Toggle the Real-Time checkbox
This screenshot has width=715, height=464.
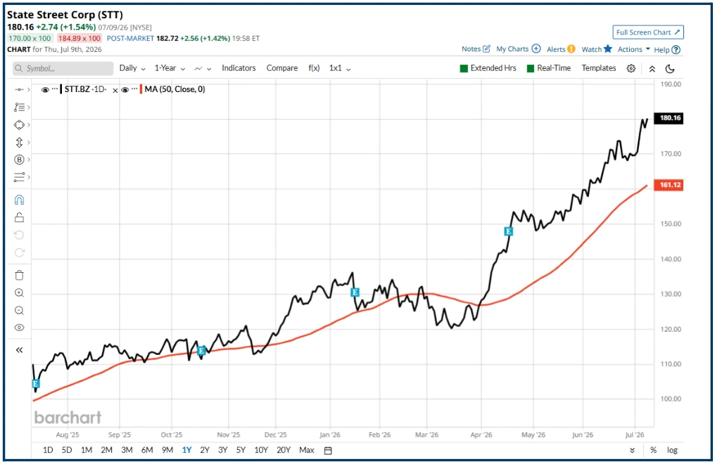[531, 69]
